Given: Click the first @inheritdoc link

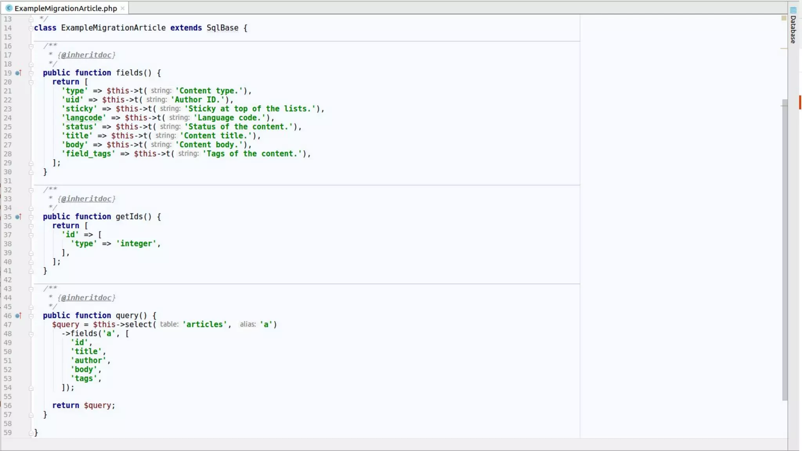Looking at the screenshot, I should click(86, 55).
